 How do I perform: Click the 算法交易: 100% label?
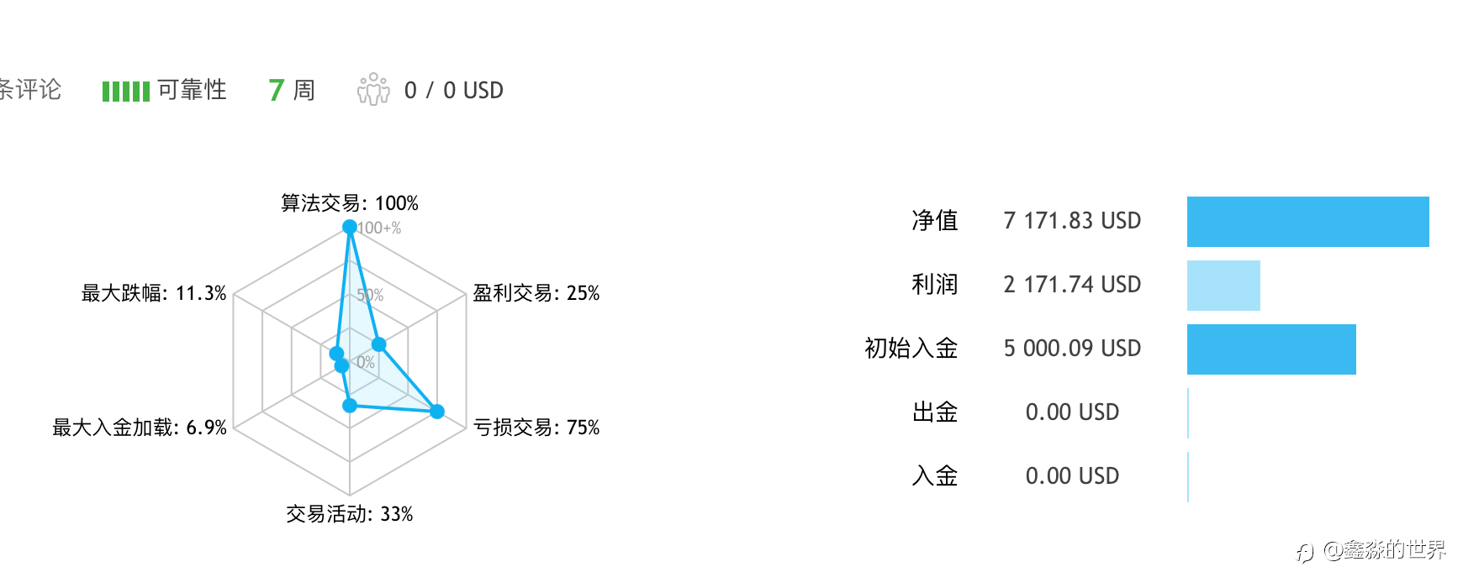349,203
